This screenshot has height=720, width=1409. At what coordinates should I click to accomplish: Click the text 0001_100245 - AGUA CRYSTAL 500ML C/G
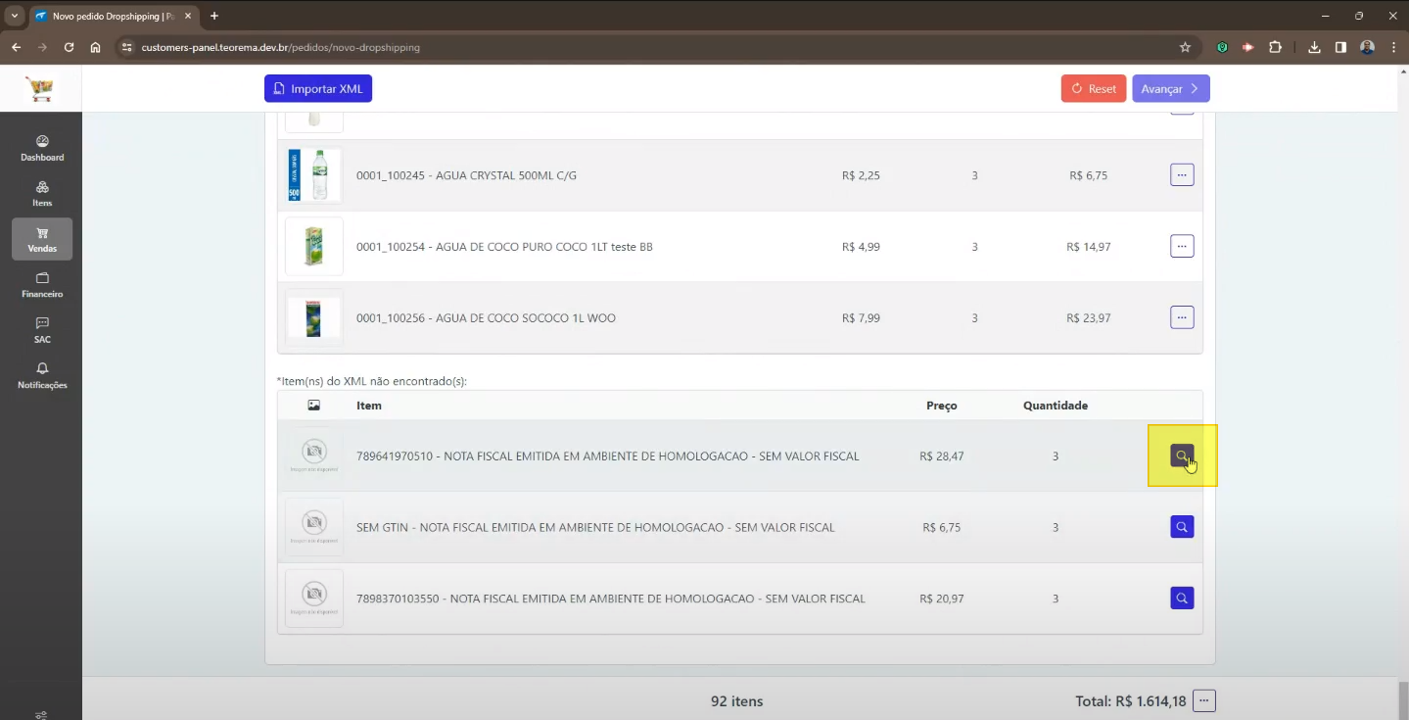(466, 175)
